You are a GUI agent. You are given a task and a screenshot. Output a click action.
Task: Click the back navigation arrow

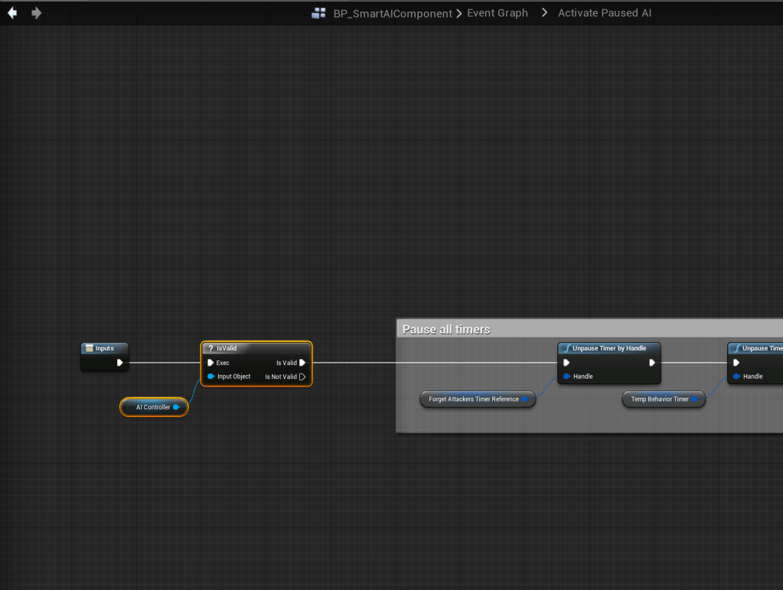point(13,13)
